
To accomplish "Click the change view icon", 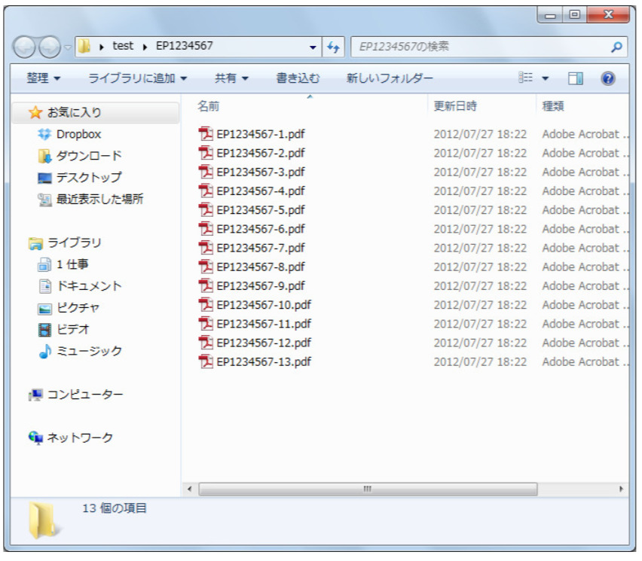I will click(x=526, y=78).
